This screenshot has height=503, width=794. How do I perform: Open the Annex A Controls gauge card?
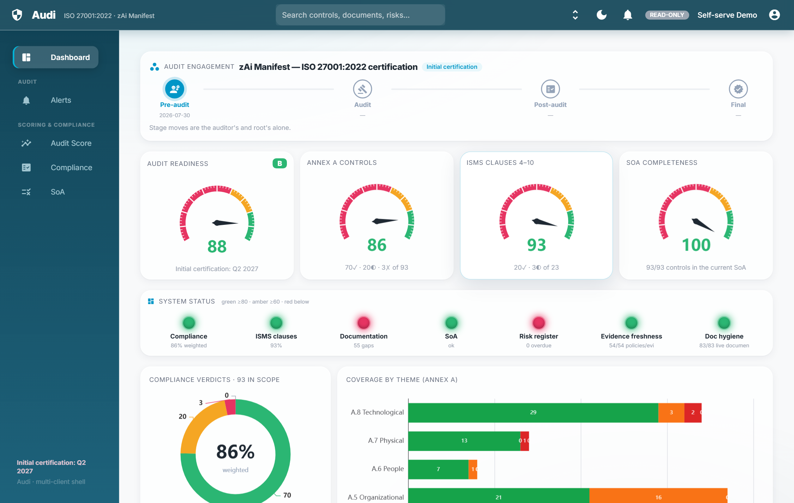[377, 216]
